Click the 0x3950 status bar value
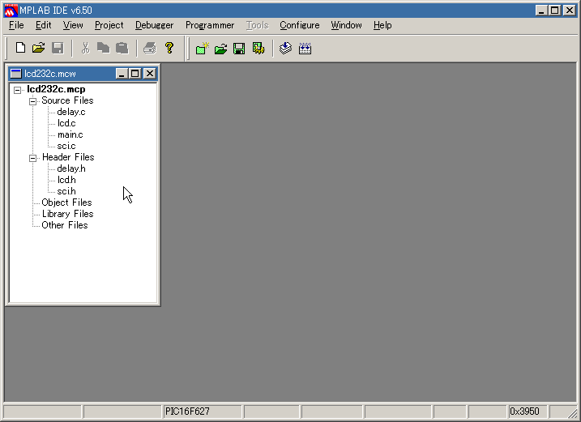Viewport: 581px width, 422px height. (x=524, y=411)
